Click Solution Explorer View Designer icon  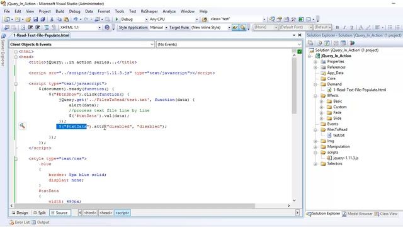tap(343, 44)
